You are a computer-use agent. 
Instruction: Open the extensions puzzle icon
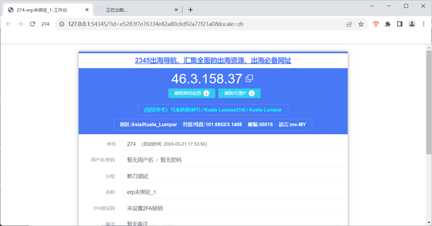(388, 24)
